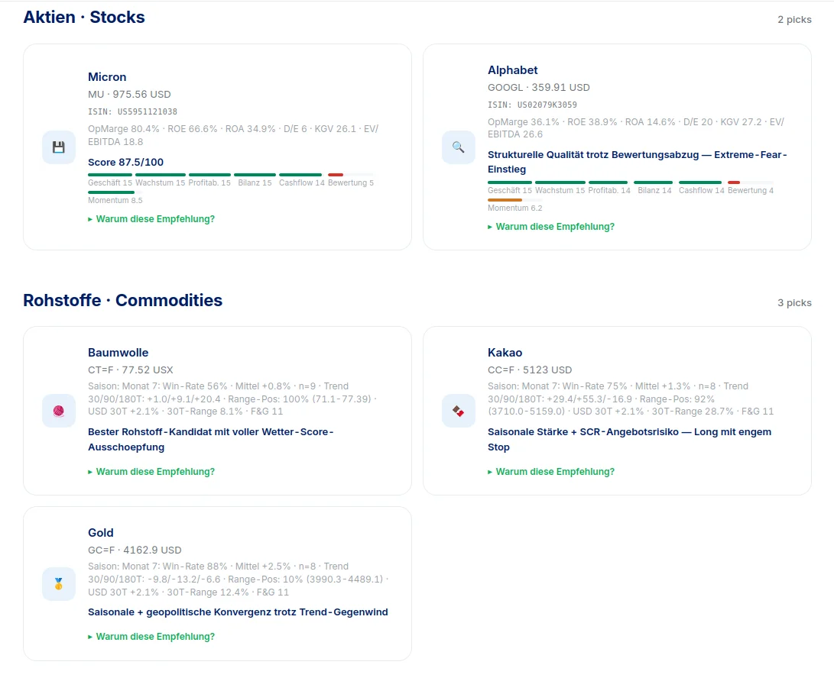Click the 'Aktien · Stocks' section heading
Image resolution: width=834 pixels, height=694 pixels.
click(84, 17)
